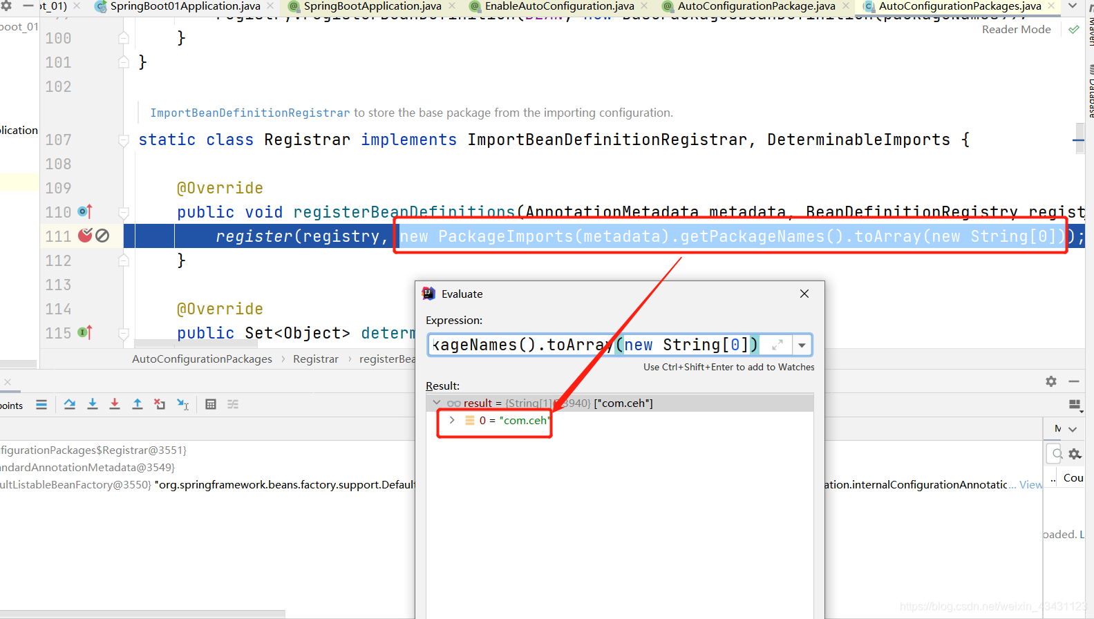The width and height of the screenshot is (1094, 619).
Task: Open the EnableAutoConfiguration.java tab
Action: pos(558,6)
